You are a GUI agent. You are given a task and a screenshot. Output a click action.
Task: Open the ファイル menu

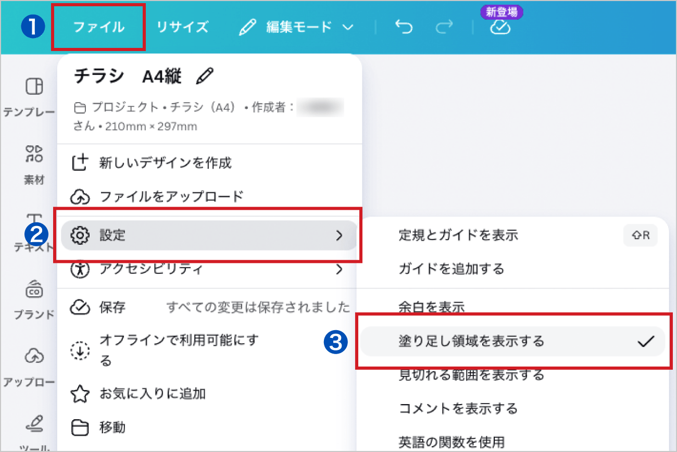tap(99, 27)
